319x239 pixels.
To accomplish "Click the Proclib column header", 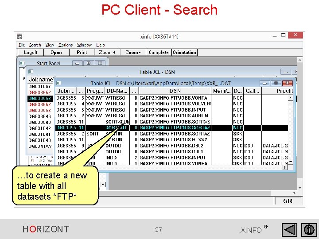I will tap(277, 91).
